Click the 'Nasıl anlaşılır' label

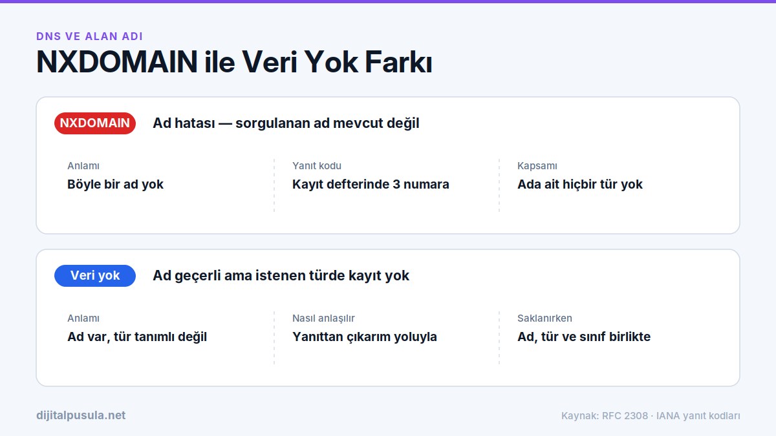tap(323, 318)
